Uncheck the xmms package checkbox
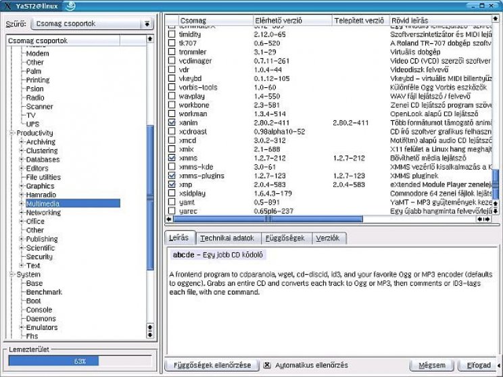Image resolution: width=503 pixels, height=377 pixels. pyautogui.click(x=172, y=157)
